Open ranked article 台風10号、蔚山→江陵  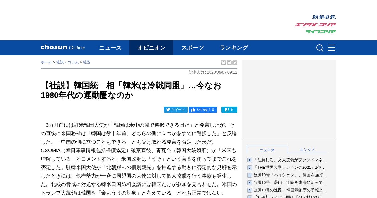pos(290,183)
